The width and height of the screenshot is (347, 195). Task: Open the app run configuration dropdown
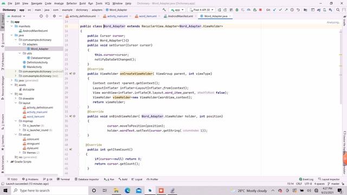click(x=177, y=10)
